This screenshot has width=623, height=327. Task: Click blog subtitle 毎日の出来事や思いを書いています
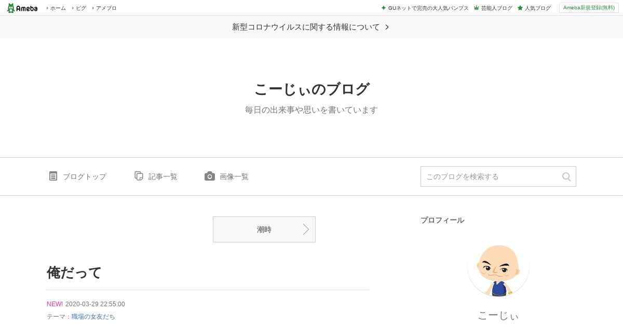click(311, 110)
